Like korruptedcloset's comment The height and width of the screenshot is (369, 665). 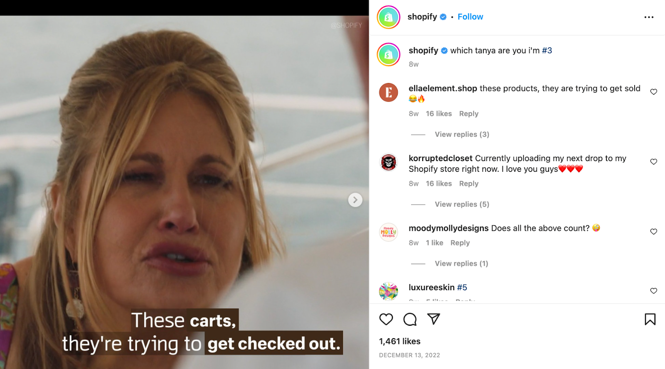coord(654,161)
